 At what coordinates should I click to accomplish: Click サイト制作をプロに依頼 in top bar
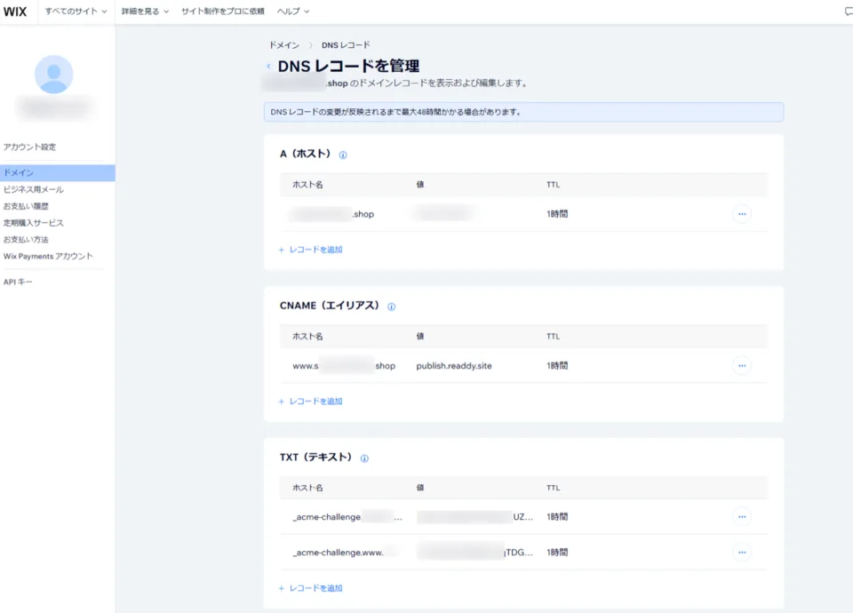[x=222, y=12]
